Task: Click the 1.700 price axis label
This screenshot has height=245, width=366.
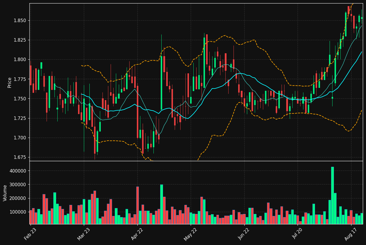Action: (20, 138)
